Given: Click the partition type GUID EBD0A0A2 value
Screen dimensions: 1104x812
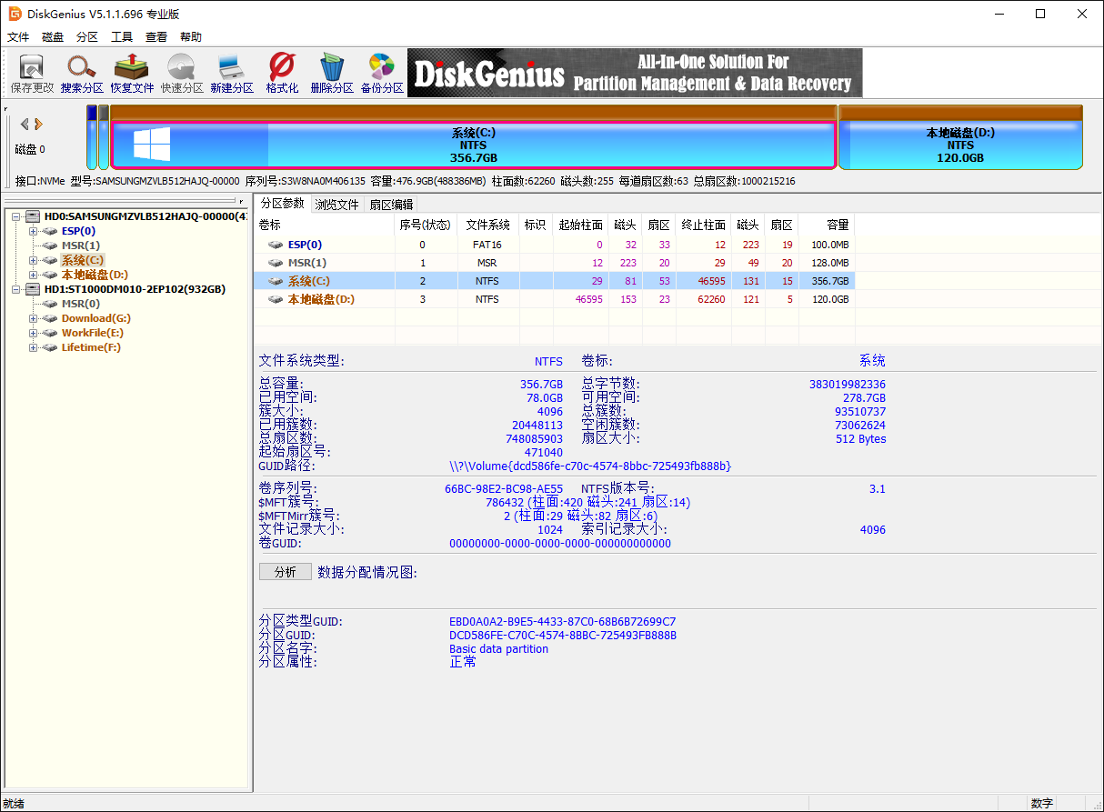Looking at the screenshot, I should pyautogui.click(x=563, y=622).
